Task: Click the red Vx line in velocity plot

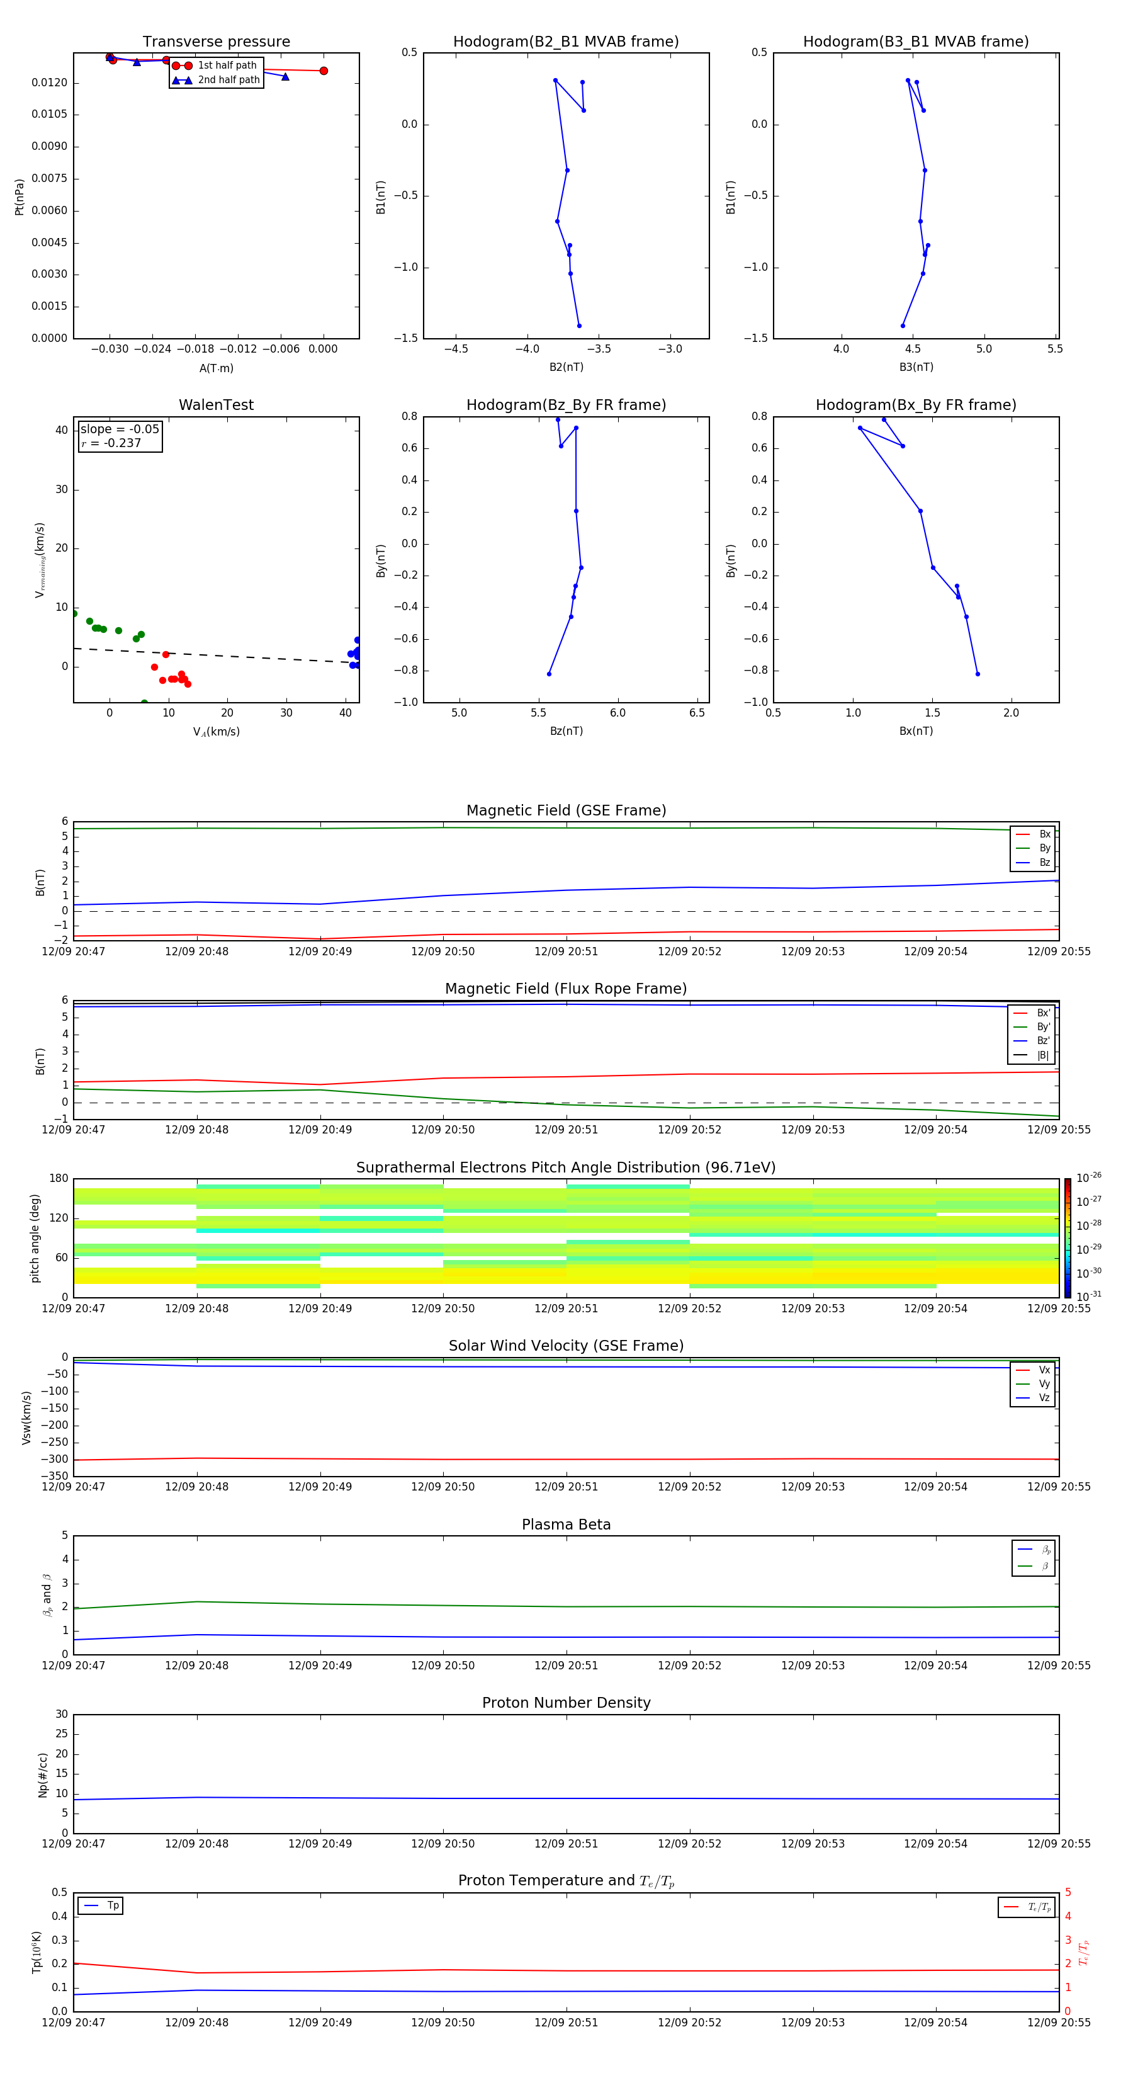Action: 566,1459
